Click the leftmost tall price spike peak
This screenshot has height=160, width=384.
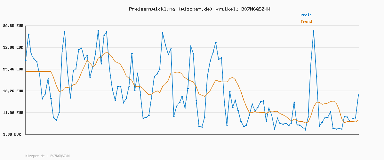point(28,34)
